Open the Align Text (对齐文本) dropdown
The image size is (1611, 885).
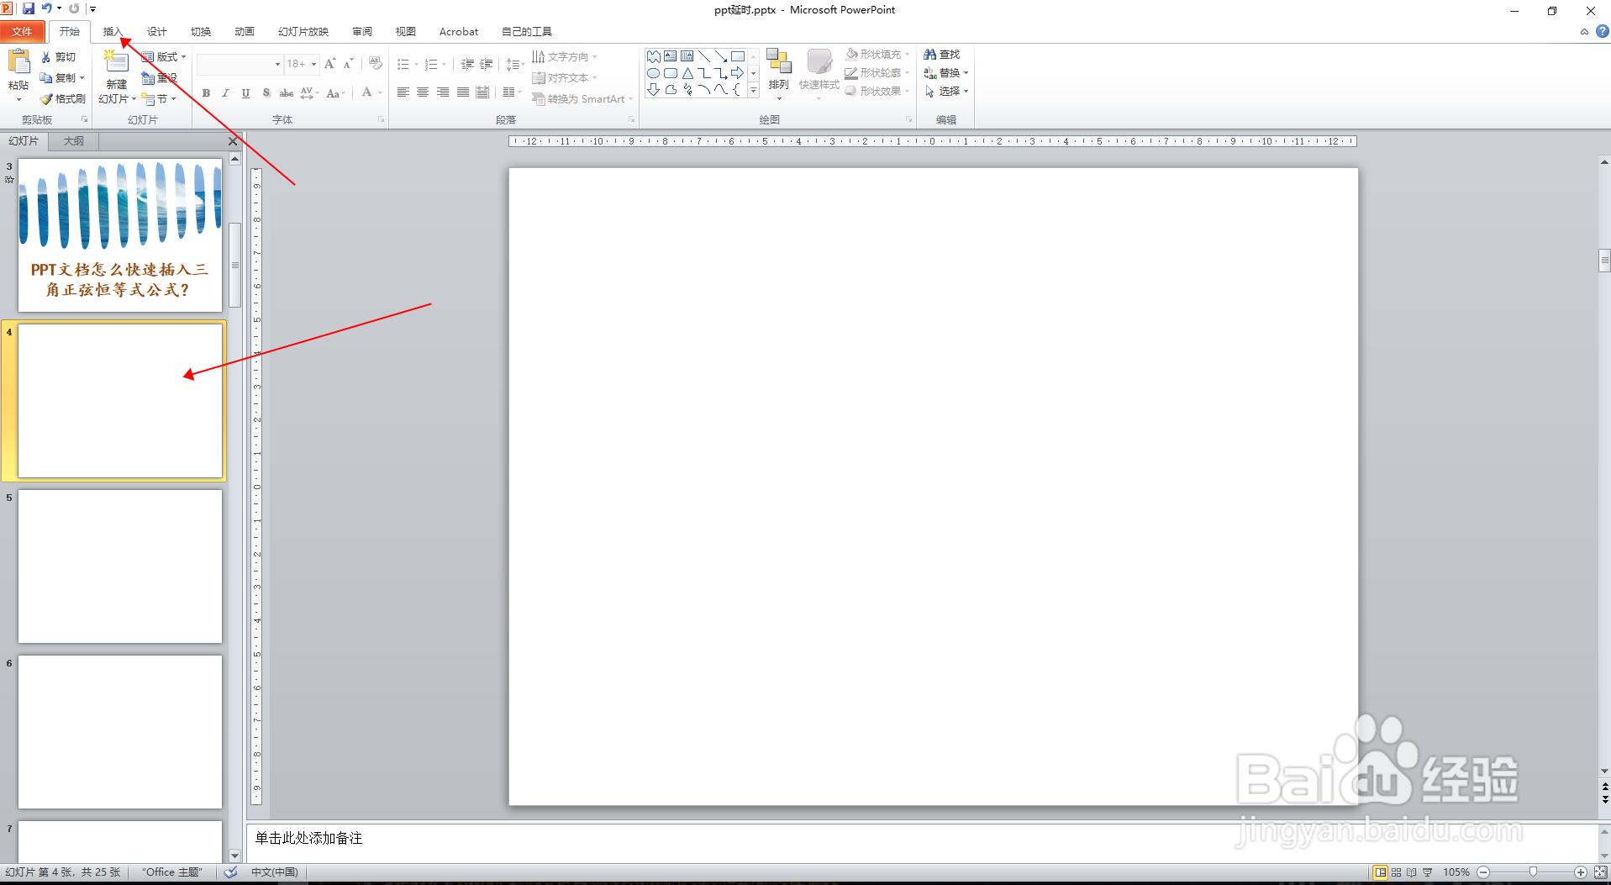[x=564, y=78]
